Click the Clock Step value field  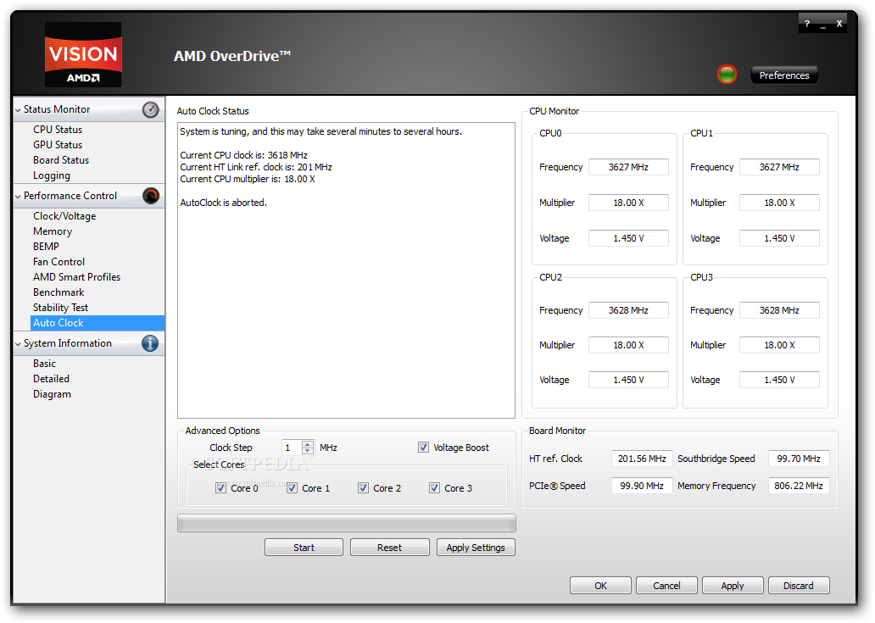coord(293,448)
